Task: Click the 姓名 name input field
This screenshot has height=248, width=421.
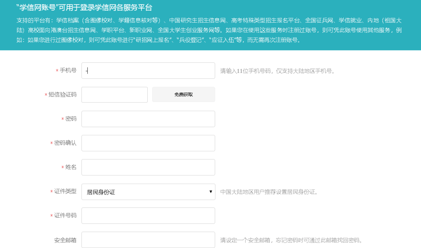Action: (x=148, y=167)
